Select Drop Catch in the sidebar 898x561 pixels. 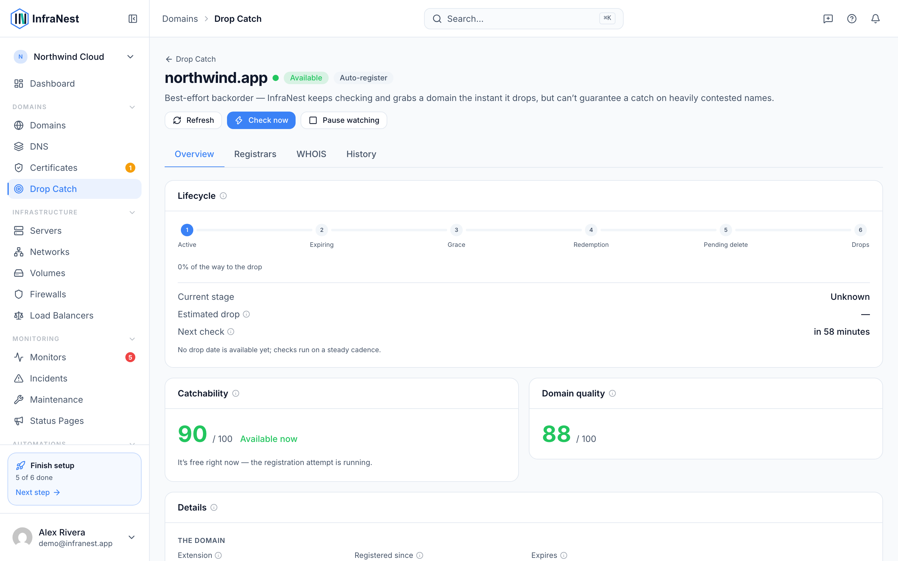(74, 189)
